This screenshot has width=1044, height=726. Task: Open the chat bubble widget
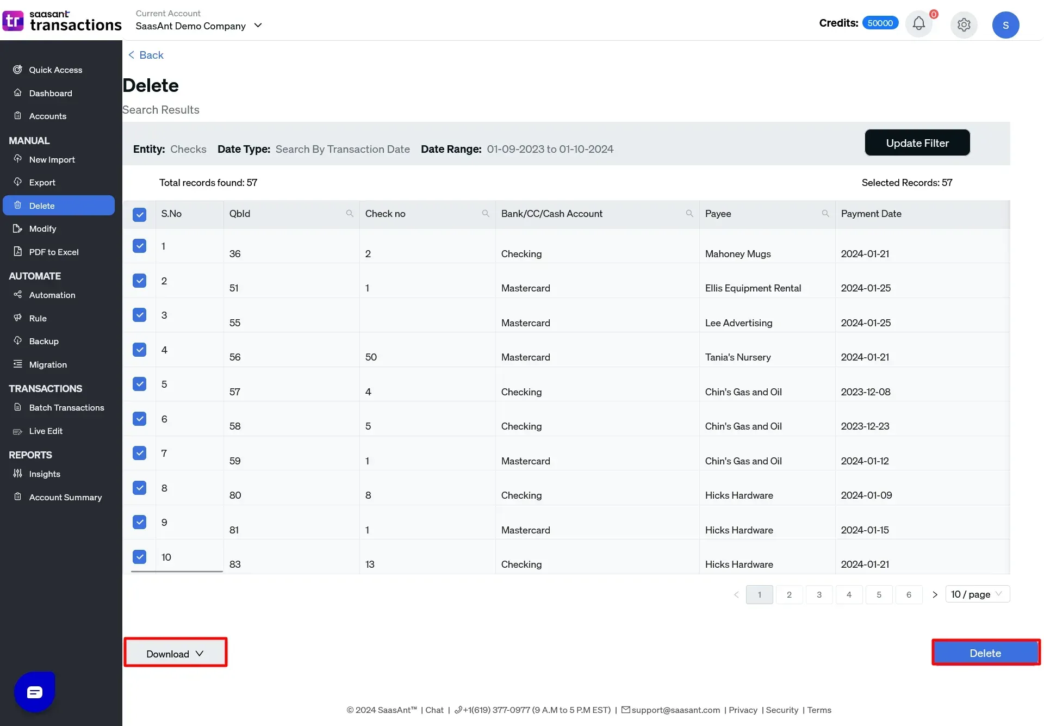[35, 692]
